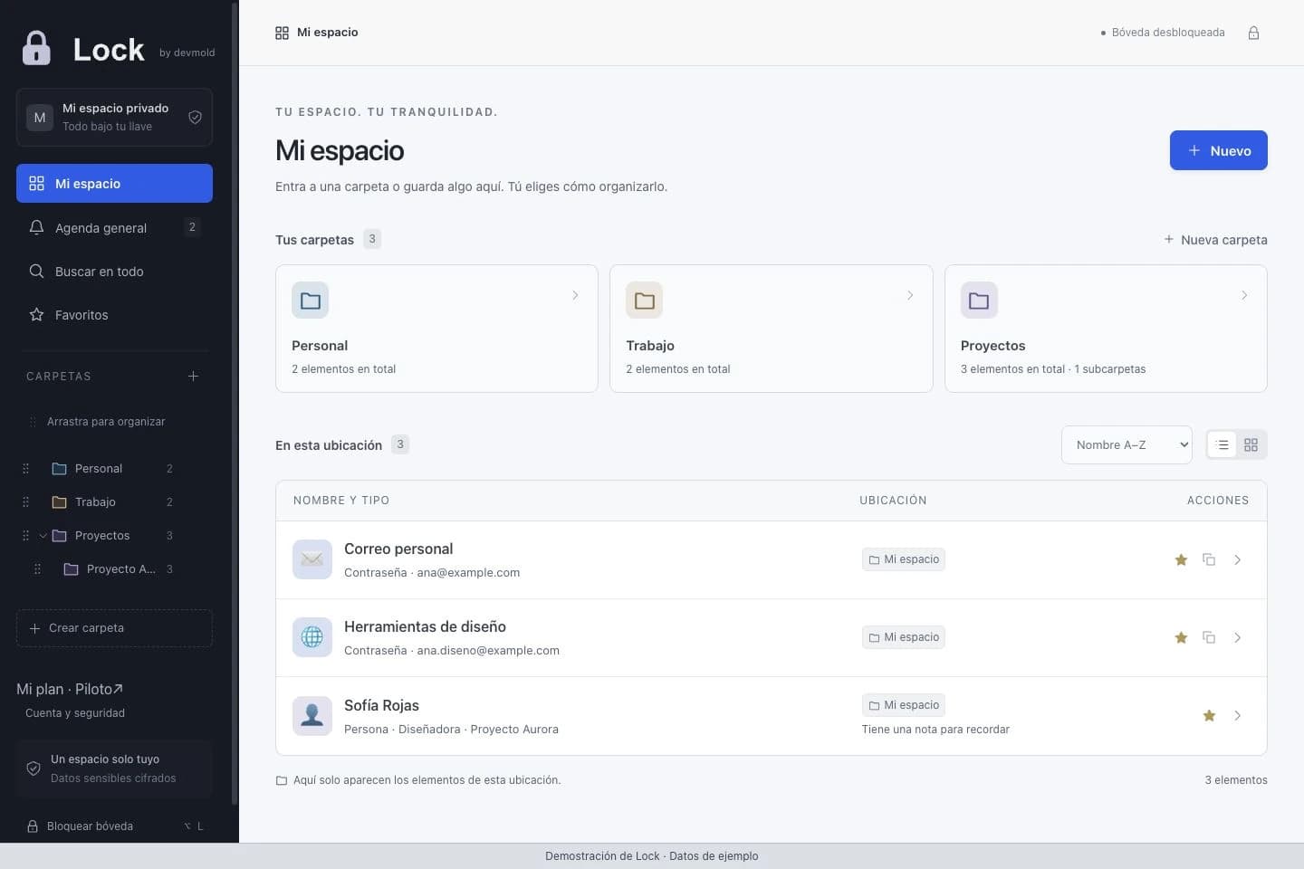Click the Trabajo folder card icon

(x=644, y=301)
